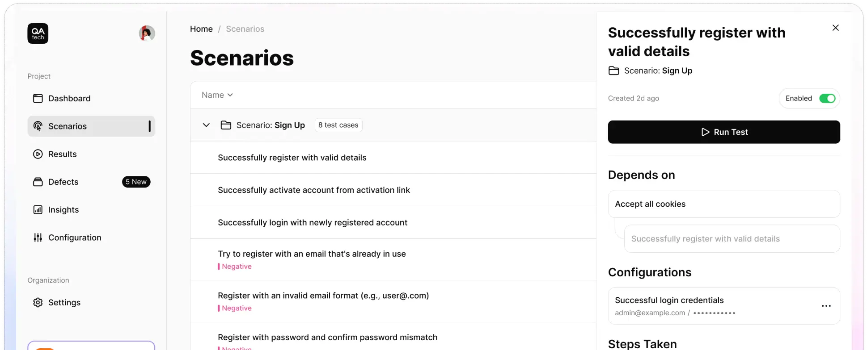Viewport: 867px width, 350px height.
Task: Click the Sign Up scenario folder icon
Action: point(226,125)
